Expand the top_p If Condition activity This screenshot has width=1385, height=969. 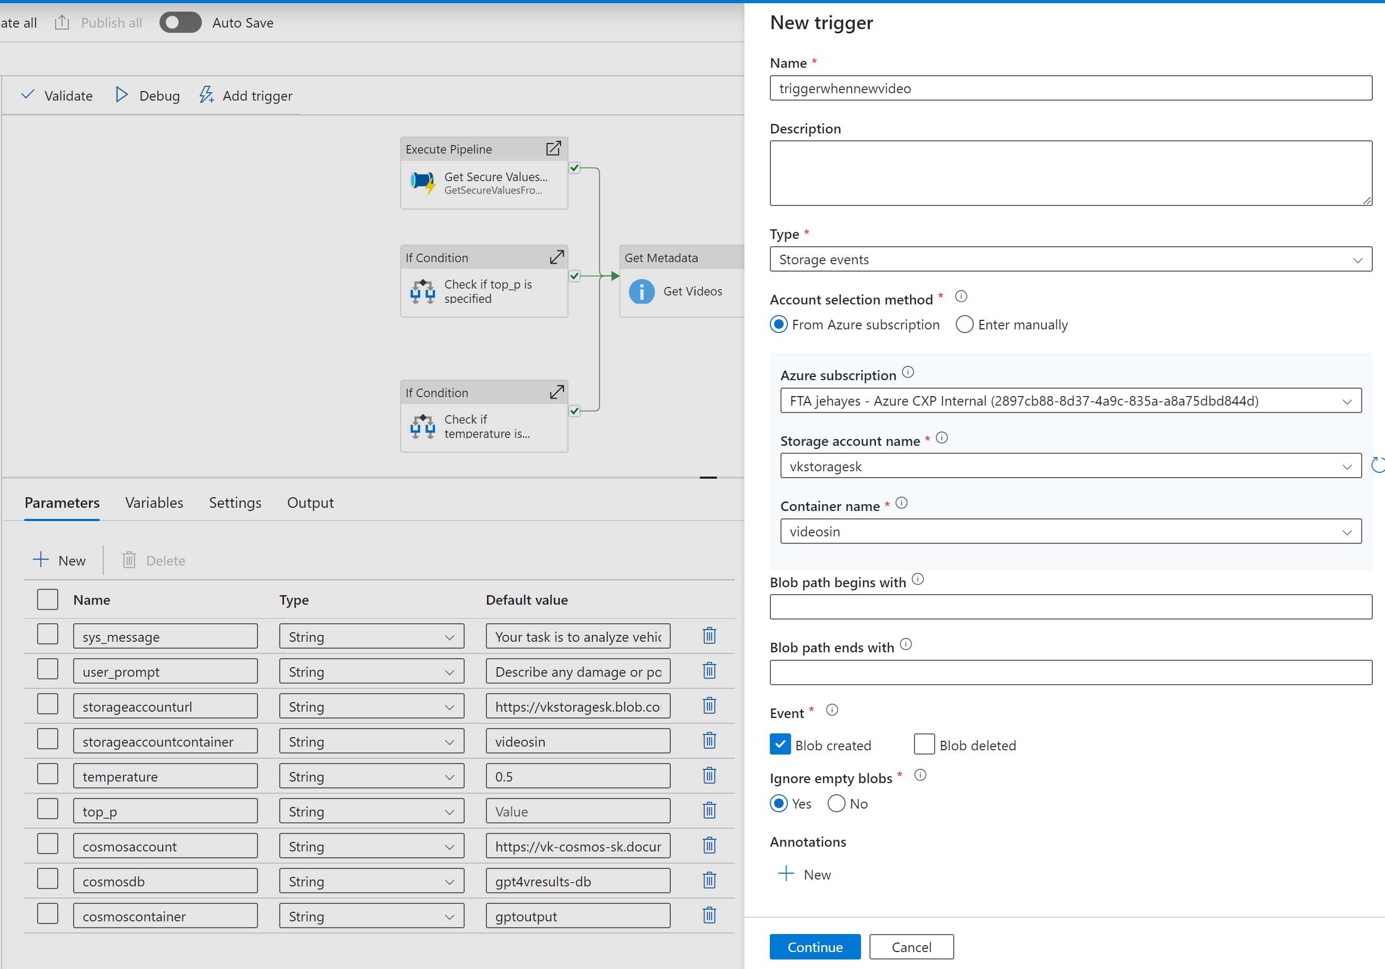[557, 257]
